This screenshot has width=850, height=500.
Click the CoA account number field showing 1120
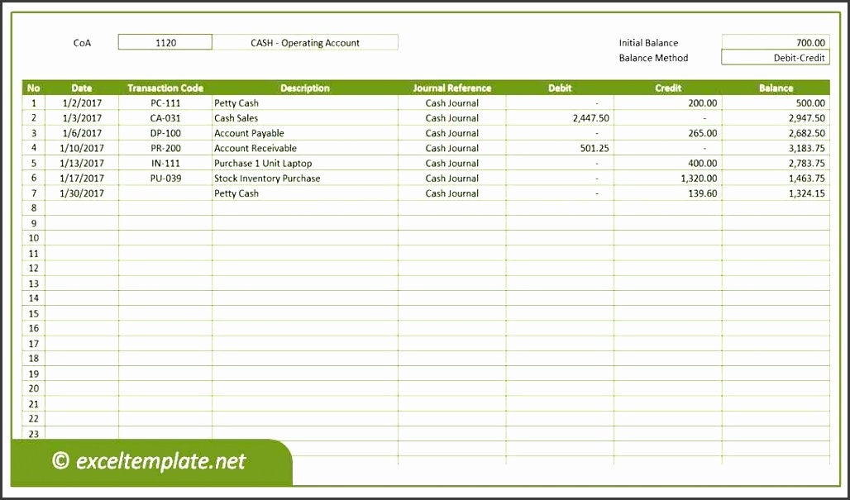coord(165,41)
